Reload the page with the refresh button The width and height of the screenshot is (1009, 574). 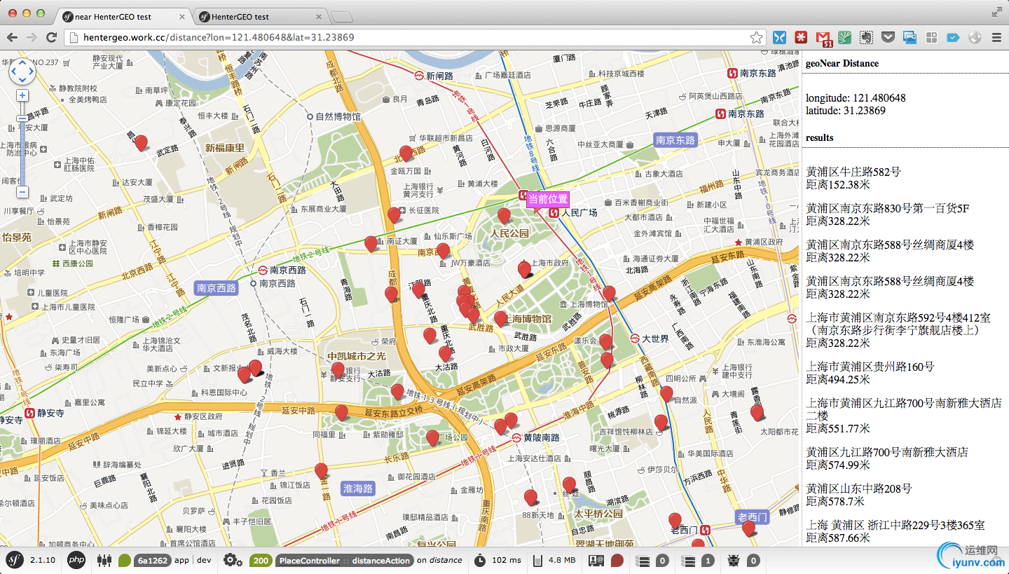pyautogui.click(x=51, y=38)
